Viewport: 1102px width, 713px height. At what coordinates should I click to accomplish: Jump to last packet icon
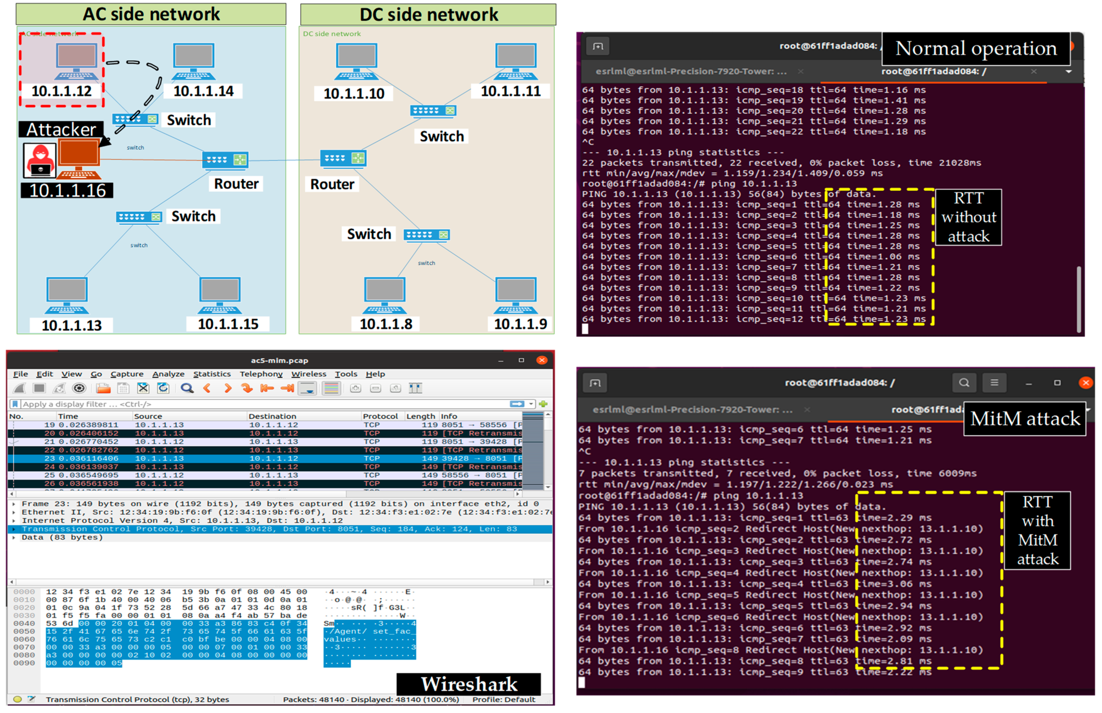[x=287, y=389]
